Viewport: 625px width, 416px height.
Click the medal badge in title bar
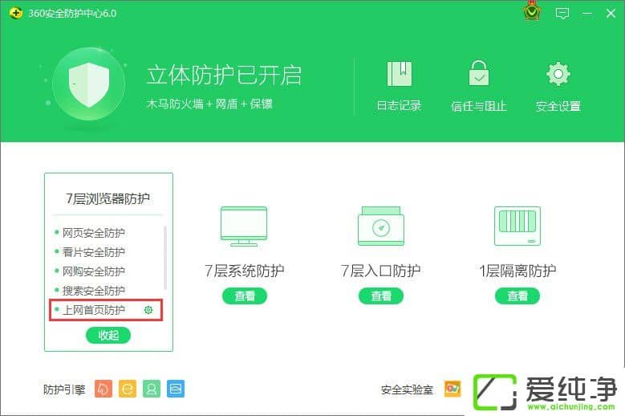point(531,13)
